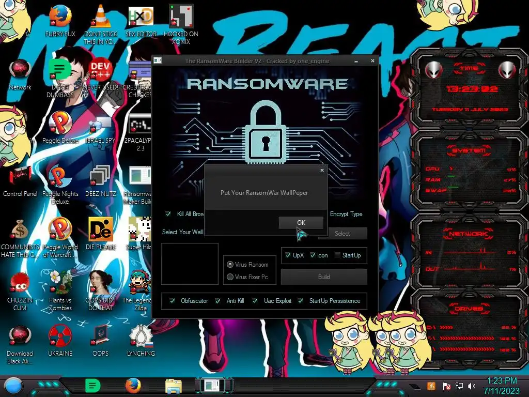Open Firefox from the taskbar
529x397 pixels.
133,386
